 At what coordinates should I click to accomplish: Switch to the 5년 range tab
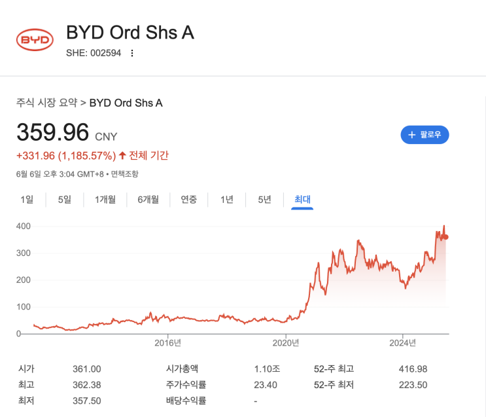coord(264,200)
